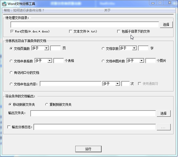Click 选择 button for 输出文件夹
178x157 pixels.
click(x=163, y=113)
